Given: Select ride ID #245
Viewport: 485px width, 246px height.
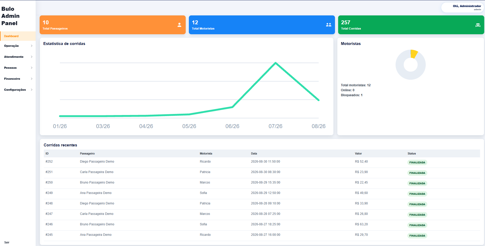Looking at the screenshot, I should pos(49,235).
